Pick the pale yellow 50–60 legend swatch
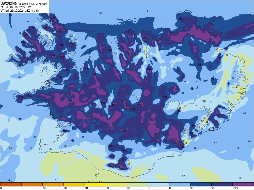The width and height of the screenshot is (254, 190). [x=117, y=184]
